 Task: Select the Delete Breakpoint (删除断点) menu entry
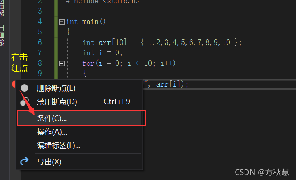(79, 88)
